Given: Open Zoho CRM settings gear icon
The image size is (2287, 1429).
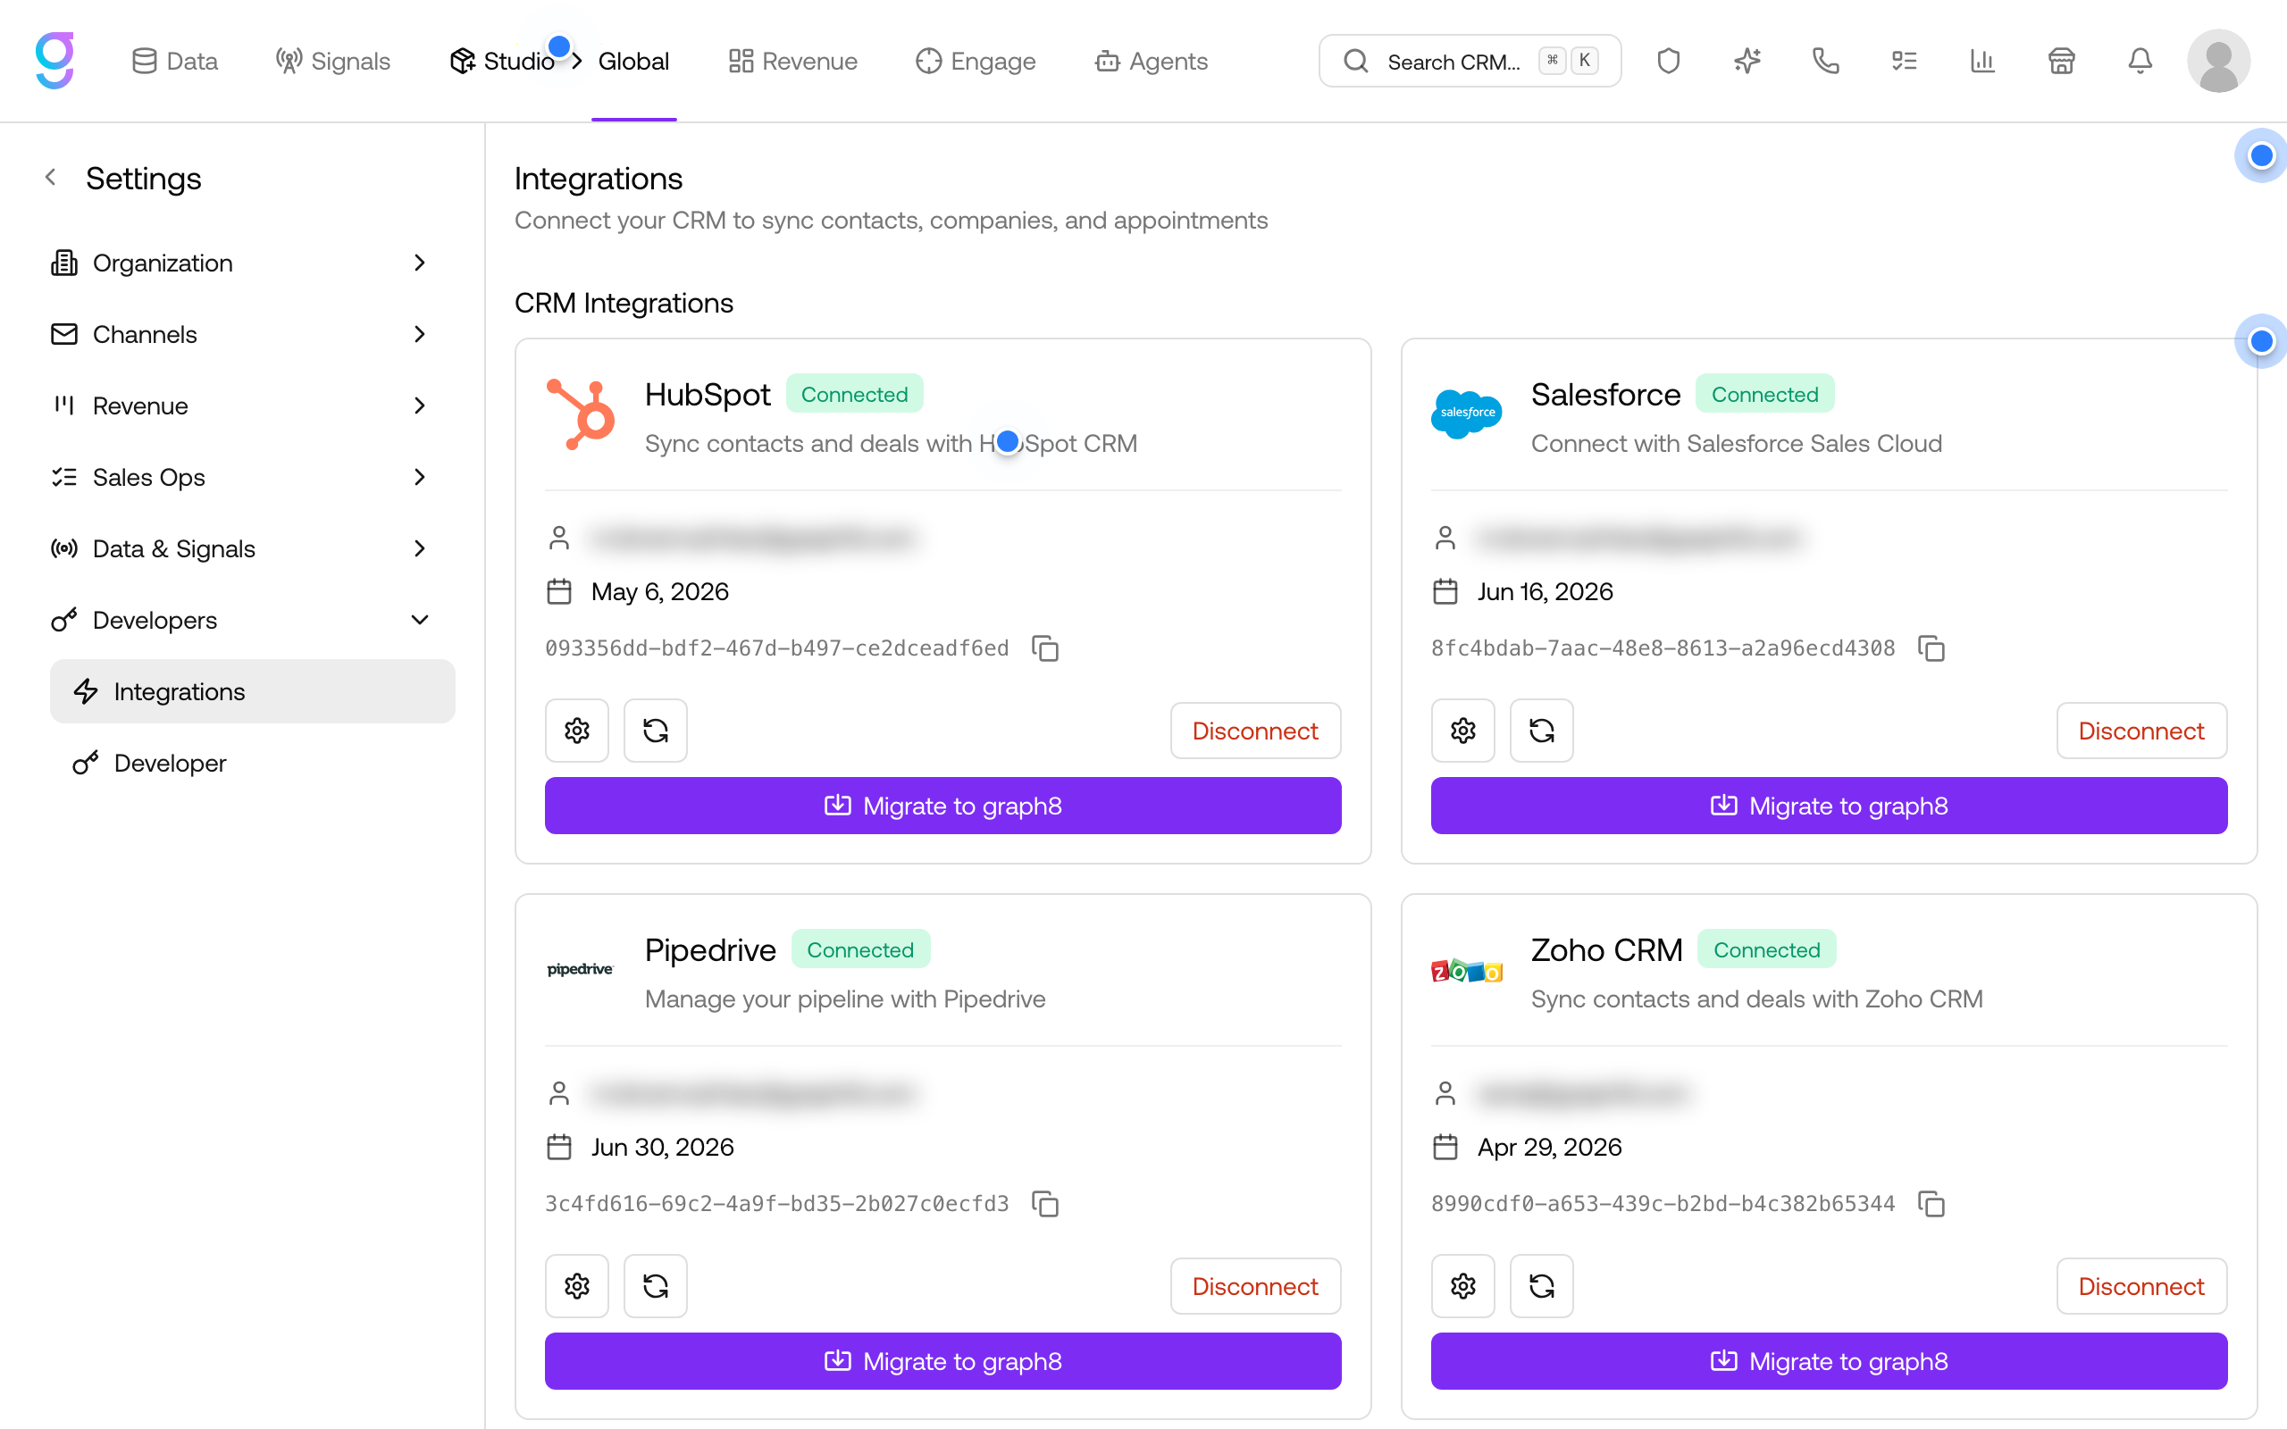Looking at the screenshot, I should [1463, 1285].
